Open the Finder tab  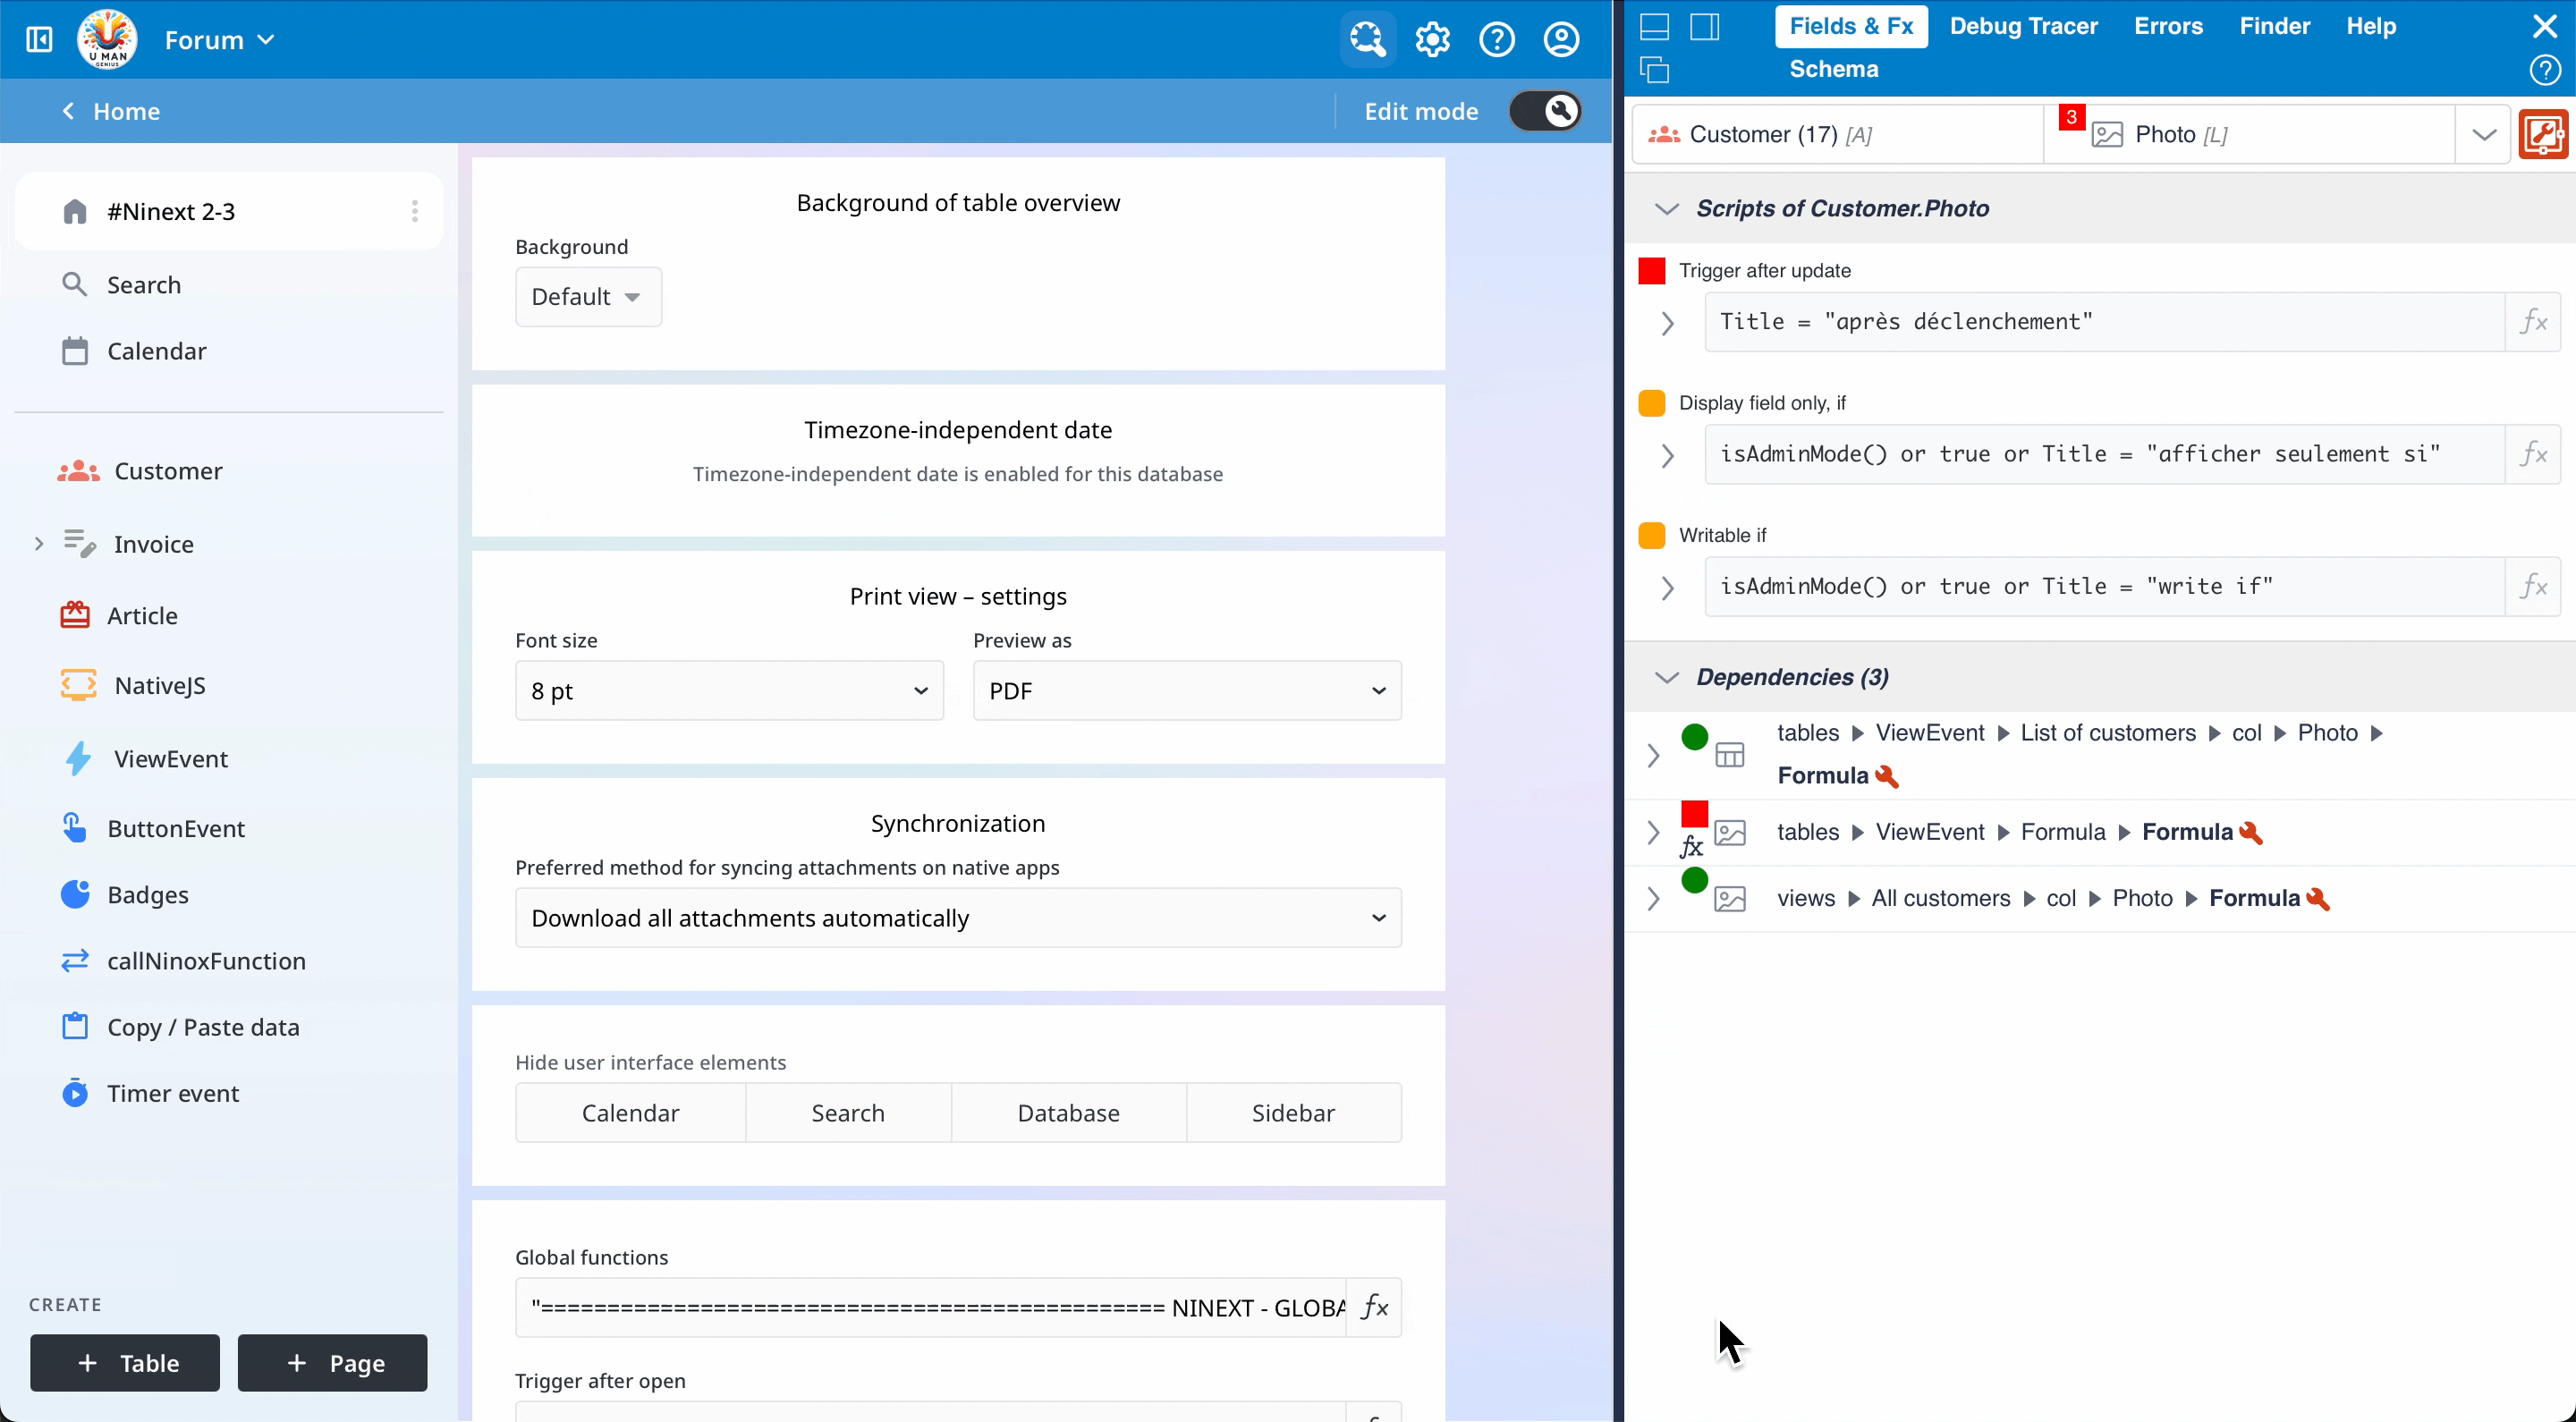(x=2274, y=26)
